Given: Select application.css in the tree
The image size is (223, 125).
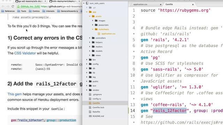Looking at the screenshot, I should [x=108, y=34].
